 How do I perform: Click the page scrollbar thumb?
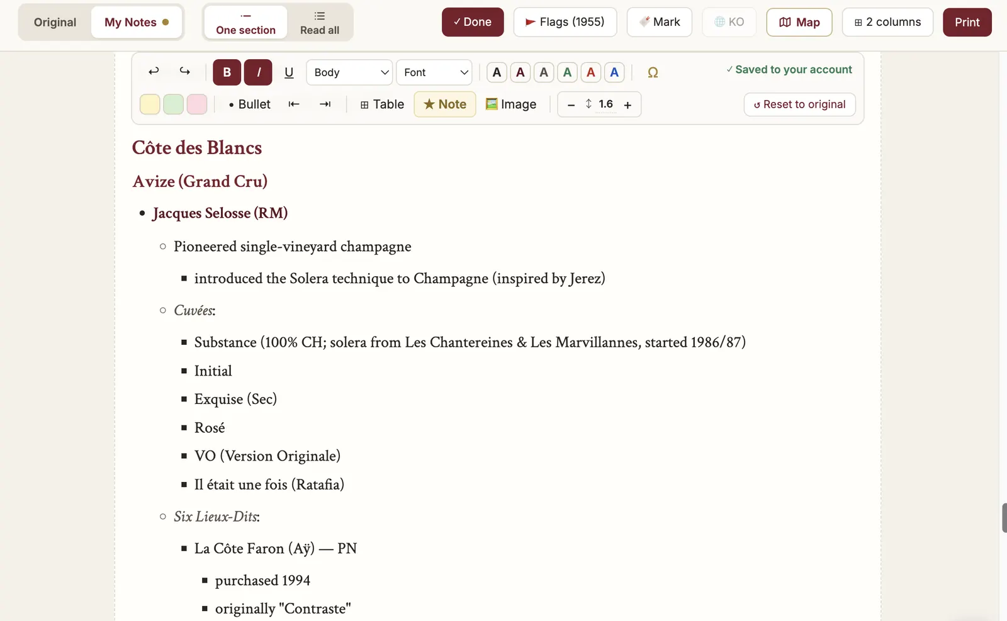1004,518
